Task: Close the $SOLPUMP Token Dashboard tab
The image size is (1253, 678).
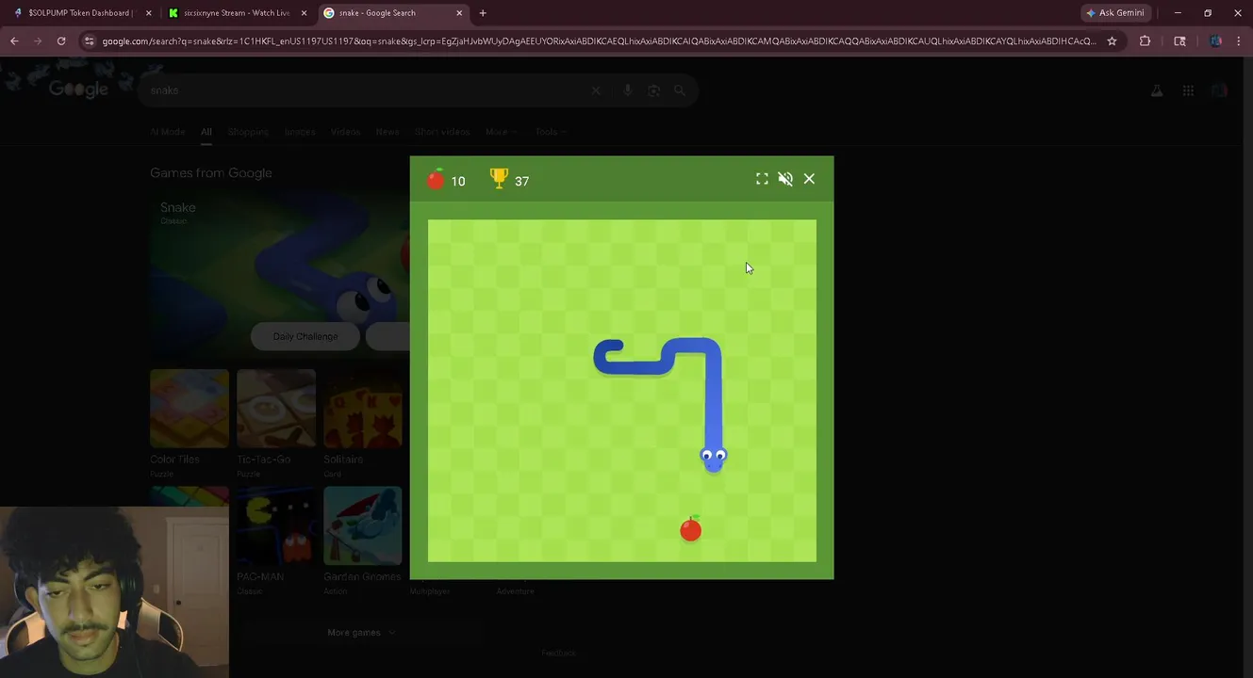Action: pos(148,13)
